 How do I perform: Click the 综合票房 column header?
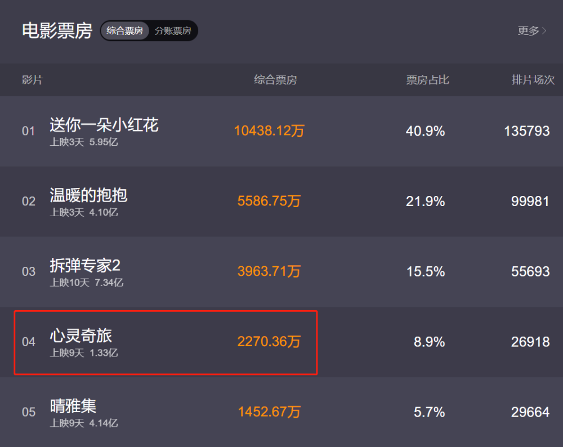pyautogui.click(x=275, y=80)
